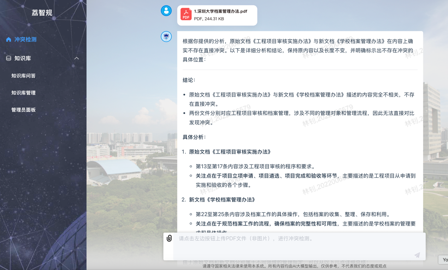Open the 知识库问答 page
Viewport: 448px width, 270px height.
pos(23,76)
